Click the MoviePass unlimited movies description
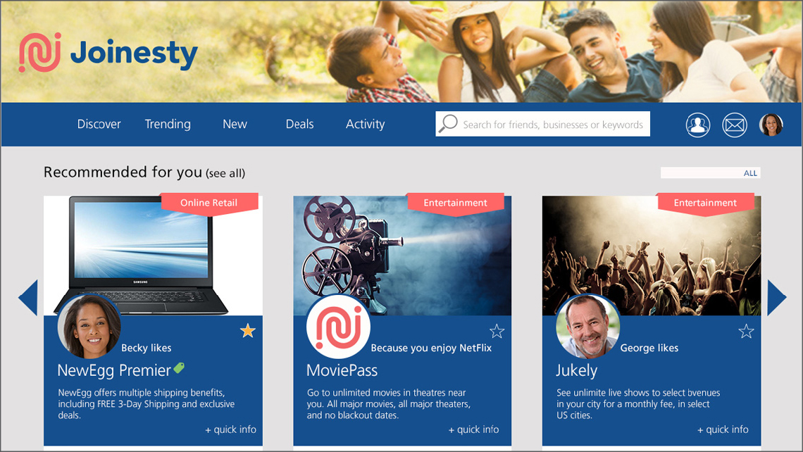This screenshot has height=452, width=803. click(388, 404)
